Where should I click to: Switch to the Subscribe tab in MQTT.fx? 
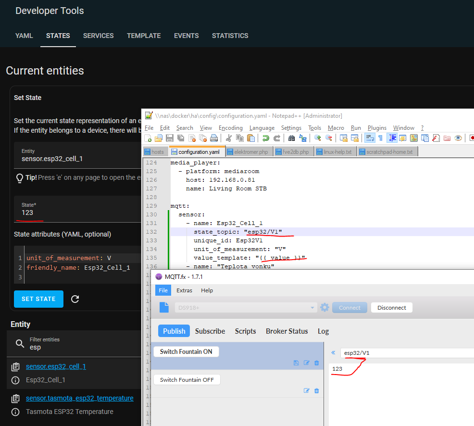(x=210, y=331)
